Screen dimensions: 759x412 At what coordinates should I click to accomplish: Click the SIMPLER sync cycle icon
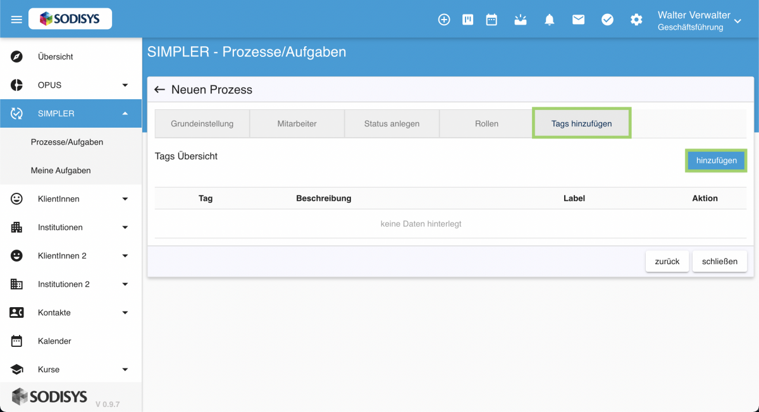coord(17,114)
